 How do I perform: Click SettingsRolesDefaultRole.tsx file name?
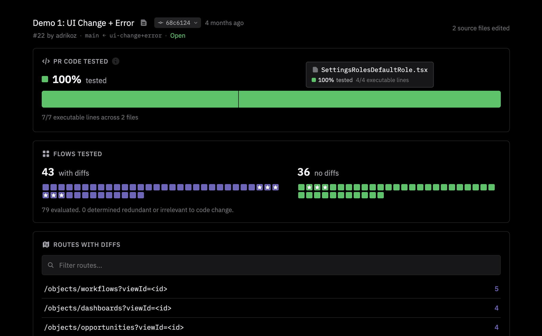click(x=374, y=70)
